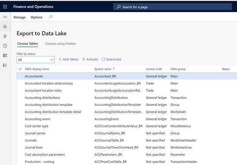Click the Deactivate button
The height and width of the screenshot is (165, 237).
[111, 59]
